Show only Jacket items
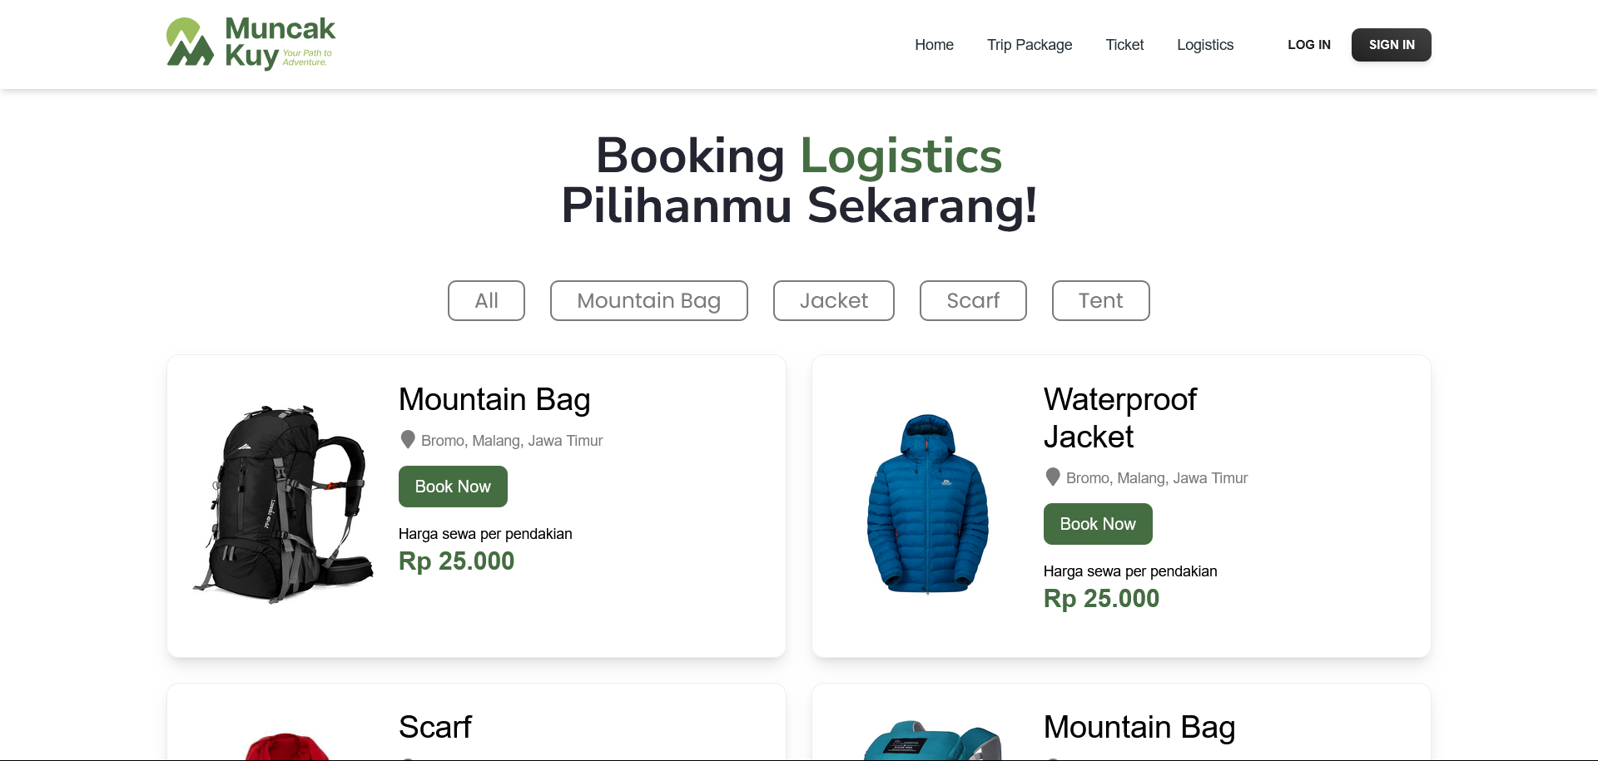 click(833, 300)
